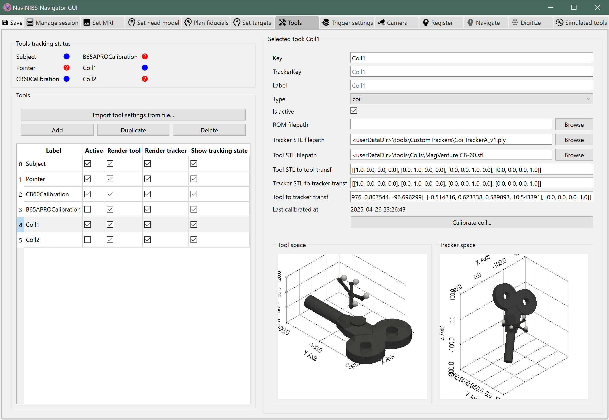
Task: Open the Simulated tools tab
Action: pyautogui.click(x=581, y=23)
